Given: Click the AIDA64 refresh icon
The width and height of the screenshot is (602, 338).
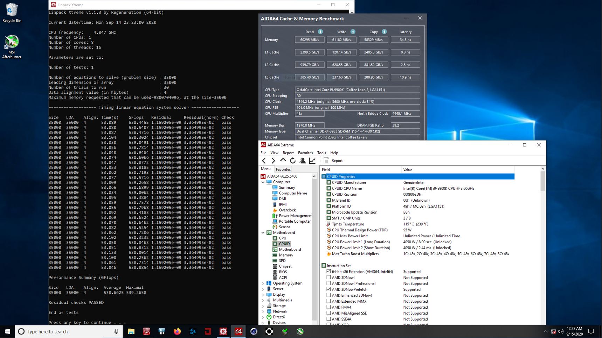Looking at the screenshot, I should (x=293, y=161).
